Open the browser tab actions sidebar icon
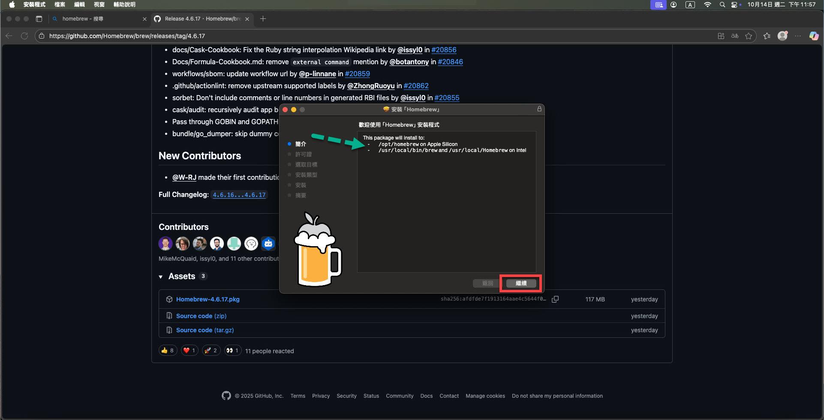The width and height of the screenshot is (824, 420). pos(39,19)
